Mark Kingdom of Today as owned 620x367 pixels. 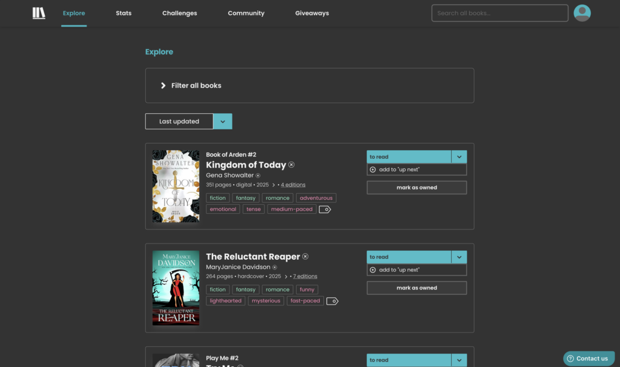[x=417, y=188]
